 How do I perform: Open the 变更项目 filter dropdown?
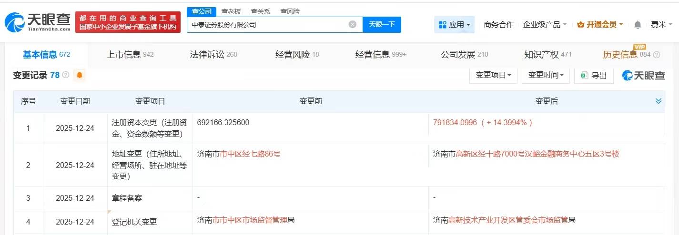493,75
